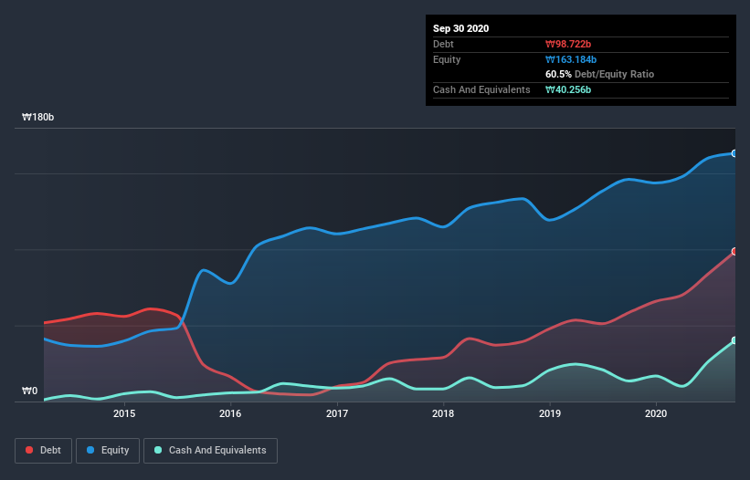Image resolution: width=750 pixels, height=480 pixels.
Task: Click the ₩40.256b cash value
Action: pos(568,89)
